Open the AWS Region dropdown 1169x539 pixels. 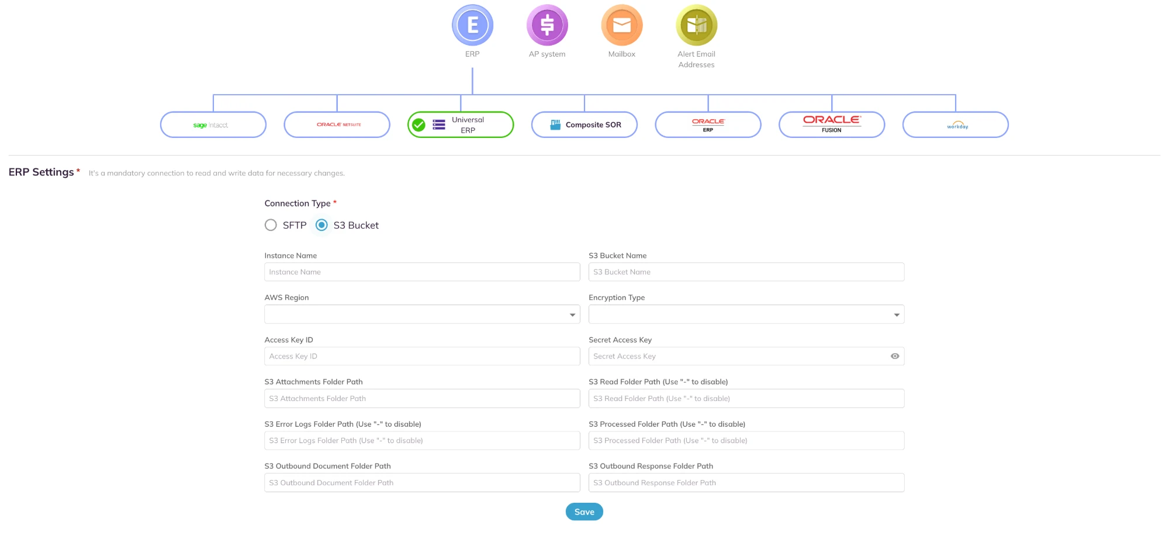click(x=422, y=315)
